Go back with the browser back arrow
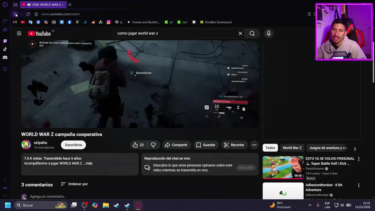 15,14
